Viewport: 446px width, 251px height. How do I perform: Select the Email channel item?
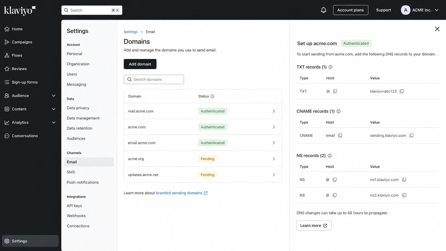[x=89, y=162]
